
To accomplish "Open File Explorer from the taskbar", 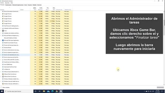I will coord(44,91).
